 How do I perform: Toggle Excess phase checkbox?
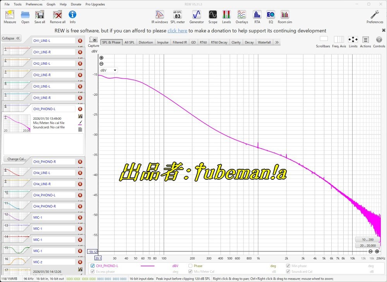click(x=92, y=272)
